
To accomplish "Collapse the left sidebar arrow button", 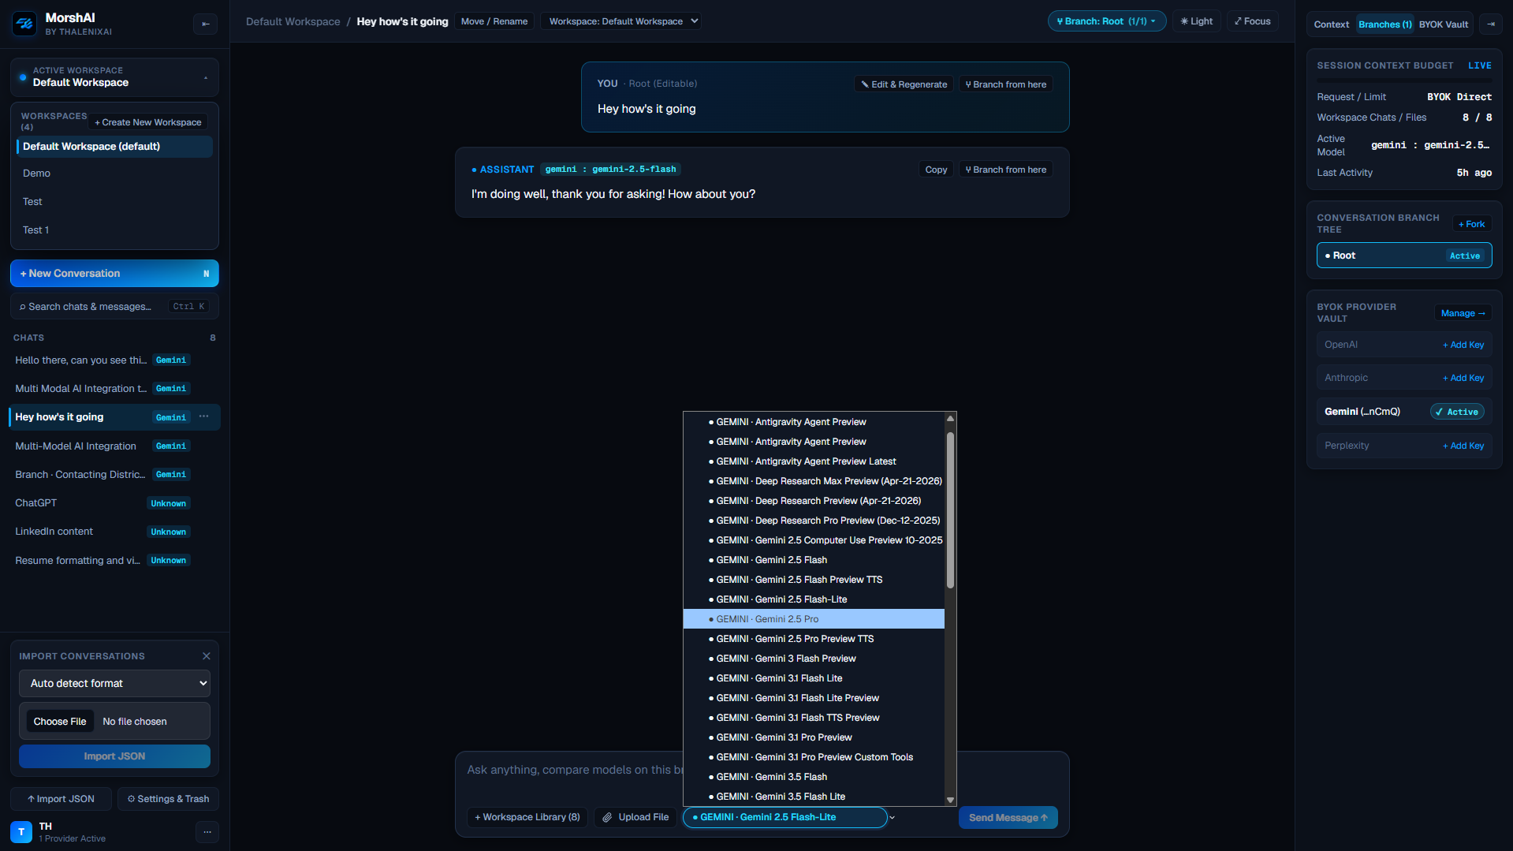I will [x=205, y=24].
